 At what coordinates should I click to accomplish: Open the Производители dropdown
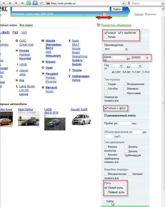116,49
